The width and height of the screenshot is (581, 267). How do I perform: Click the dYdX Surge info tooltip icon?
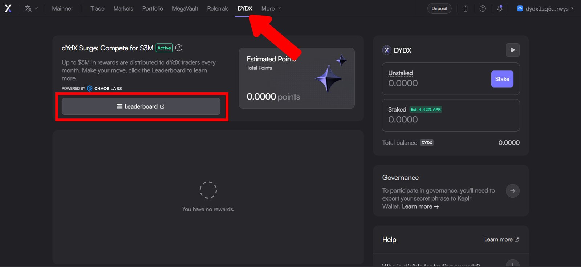point(179,48)
